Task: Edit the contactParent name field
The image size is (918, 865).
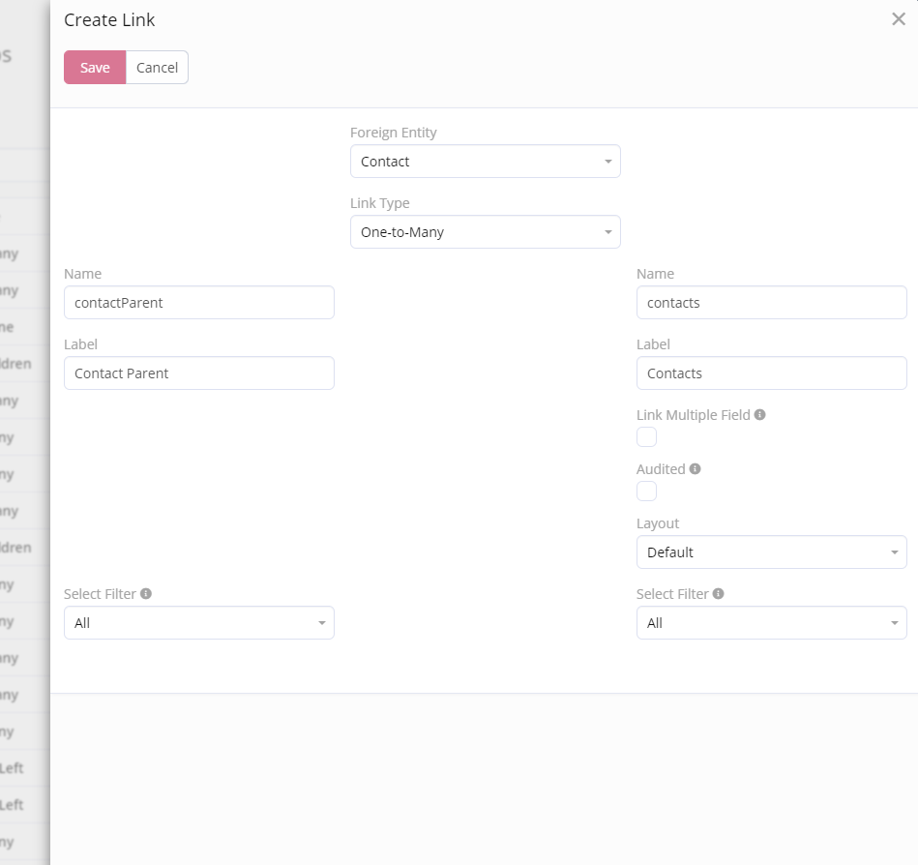Action: point(199,303)
